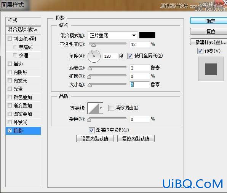This screenshot has height=193, width=227.
Task: Tick the 纹理 checkbox
Action: [x=15, y=55]
